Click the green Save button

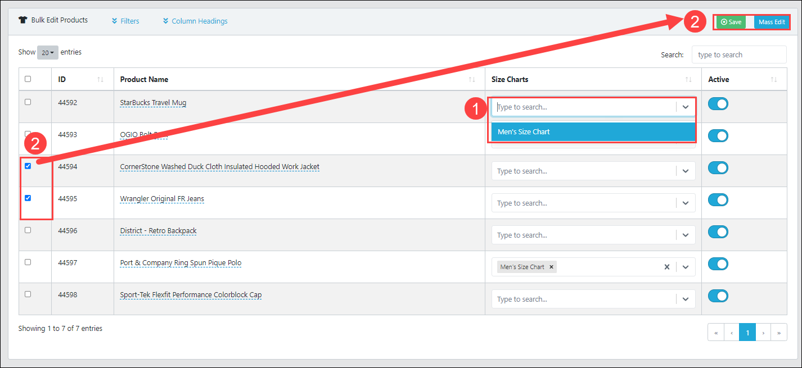[x=731, y=22]
